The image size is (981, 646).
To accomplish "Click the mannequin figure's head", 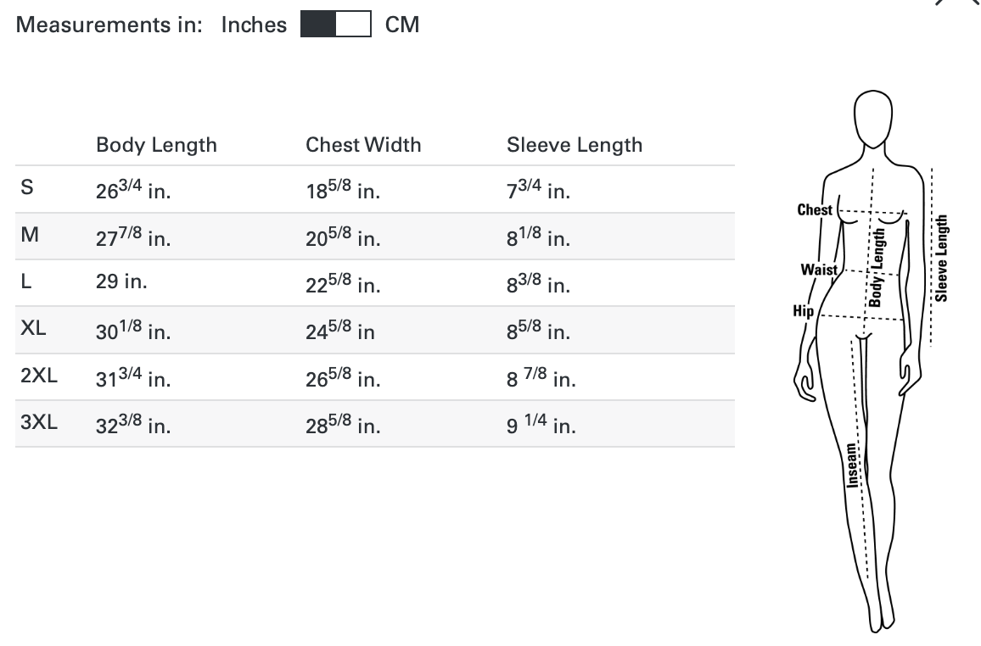I will [870, 117].
